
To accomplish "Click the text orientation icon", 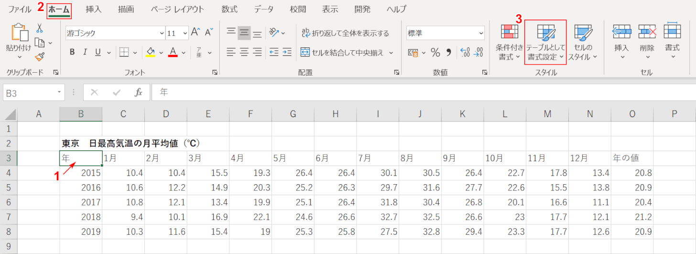I will coord(274,33).
